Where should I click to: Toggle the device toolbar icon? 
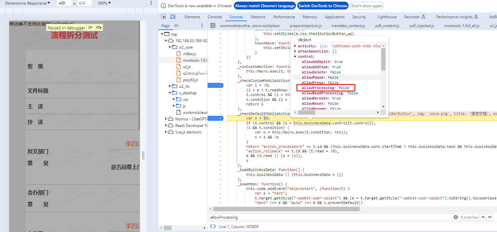[x=173, y=17]
